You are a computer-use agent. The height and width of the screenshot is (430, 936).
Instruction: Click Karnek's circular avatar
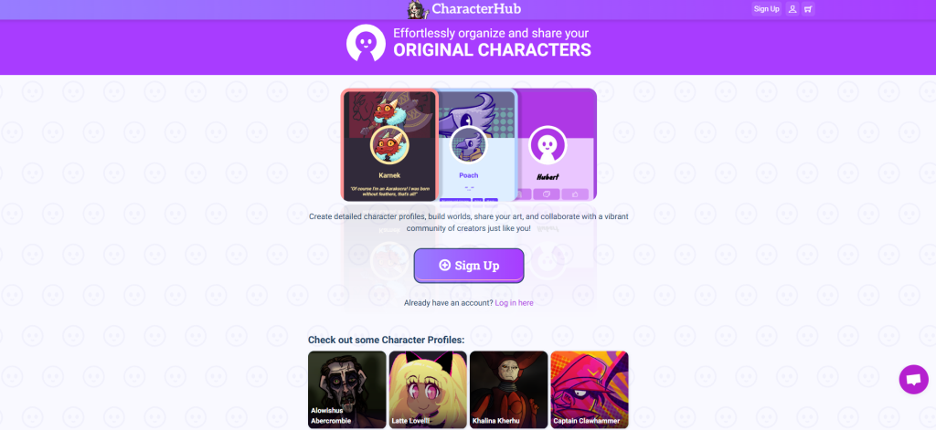pyautogui.click(x=389, y=145)
